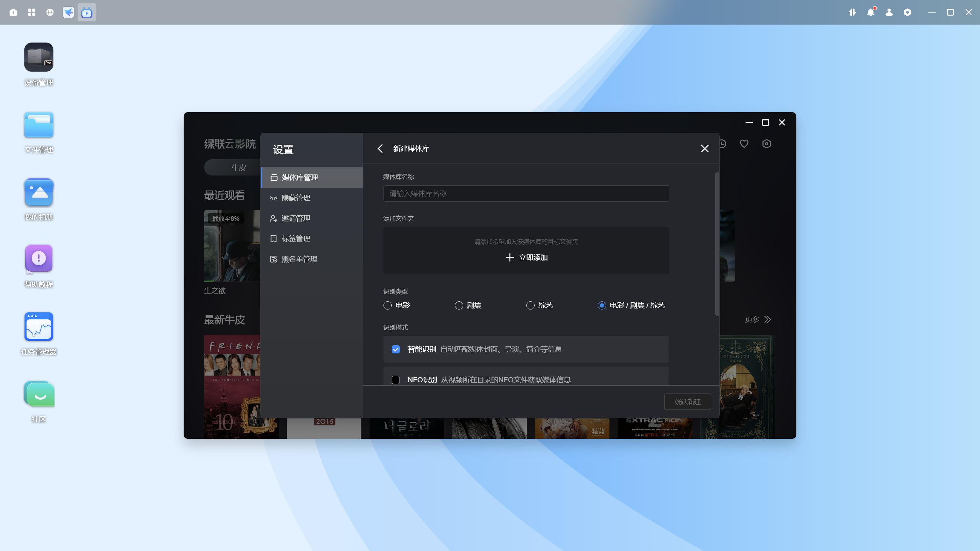Click the 媒体库名称 name input field
Image resolution: width=980 pixels, height=551 pixels.
(526, 193)
